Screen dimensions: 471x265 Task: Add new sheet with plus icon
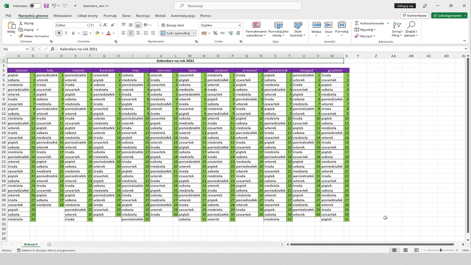point(49,244)
